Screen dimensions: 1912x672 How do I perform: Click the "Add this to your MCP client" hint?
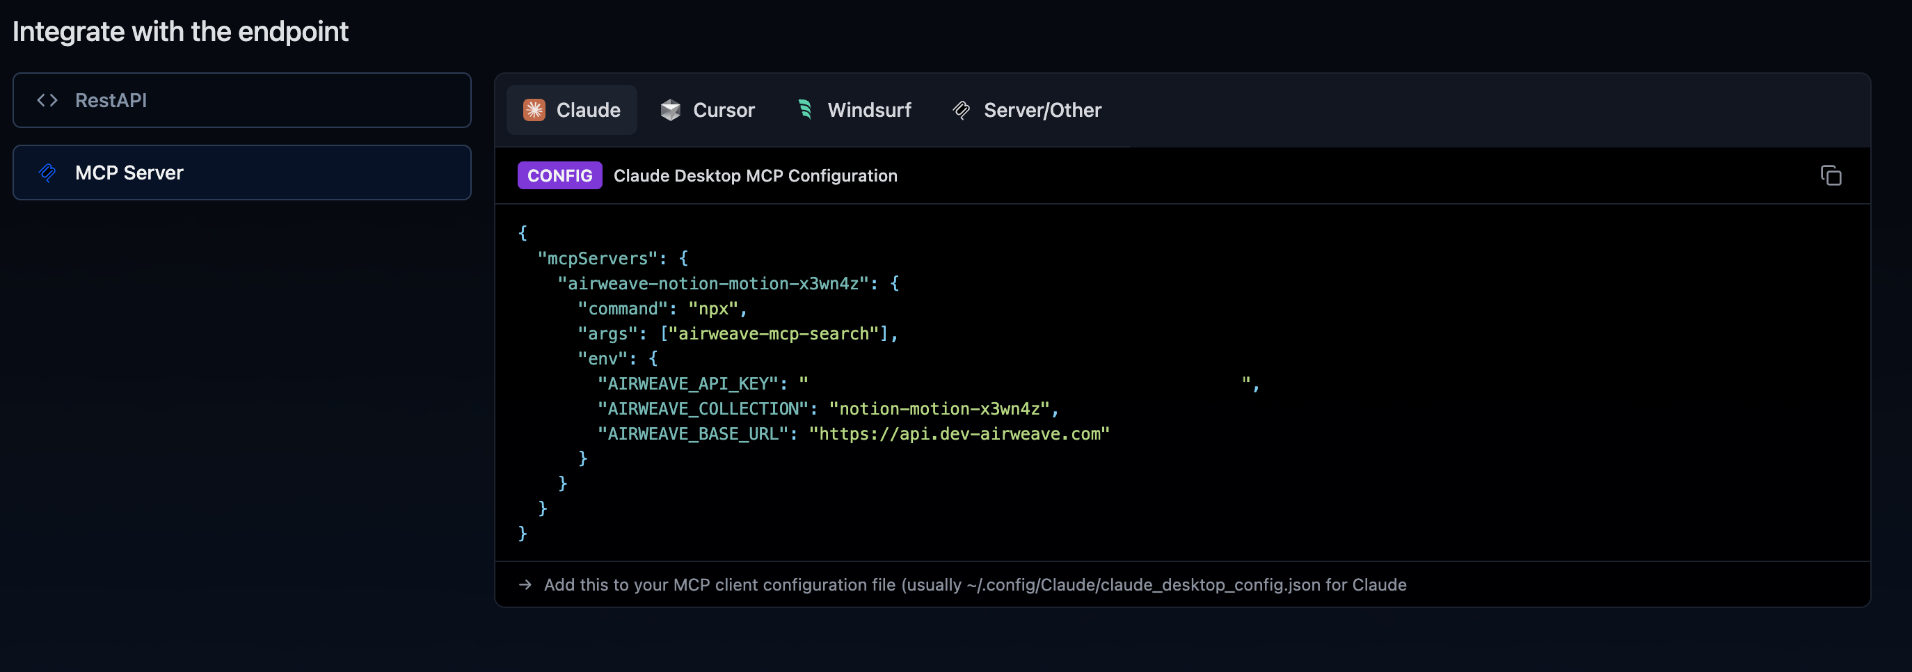975,584
